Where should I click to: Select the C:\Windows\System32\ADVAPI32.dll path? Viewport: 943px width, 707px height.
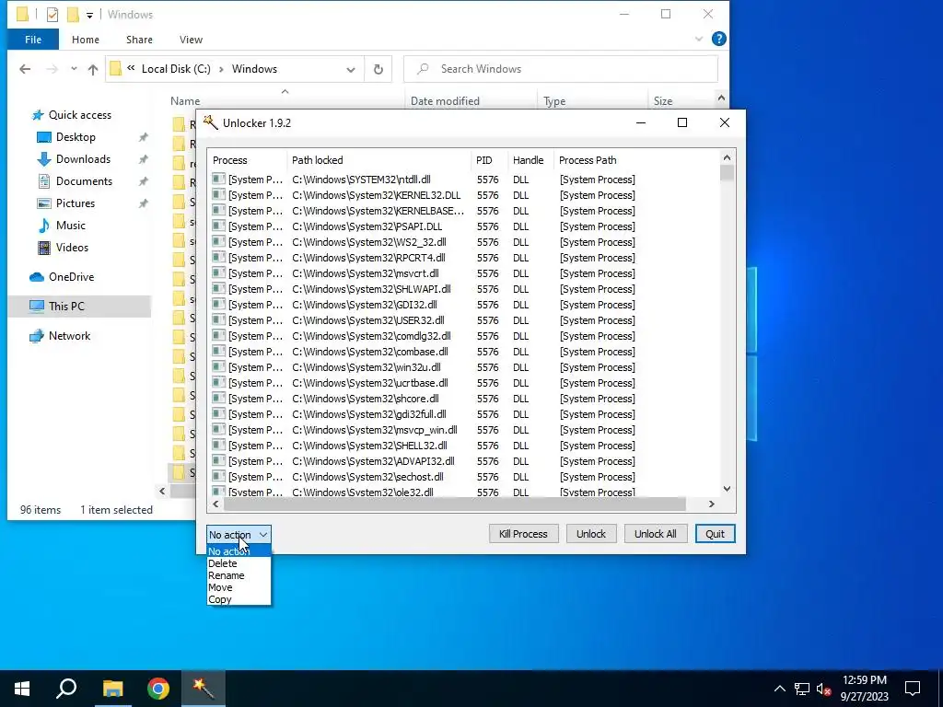(x=374, y=461)
